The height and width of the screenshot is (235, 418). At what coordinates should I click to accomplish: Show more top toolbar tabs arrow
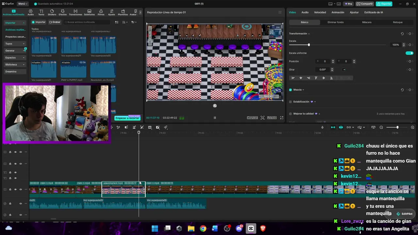140,12
